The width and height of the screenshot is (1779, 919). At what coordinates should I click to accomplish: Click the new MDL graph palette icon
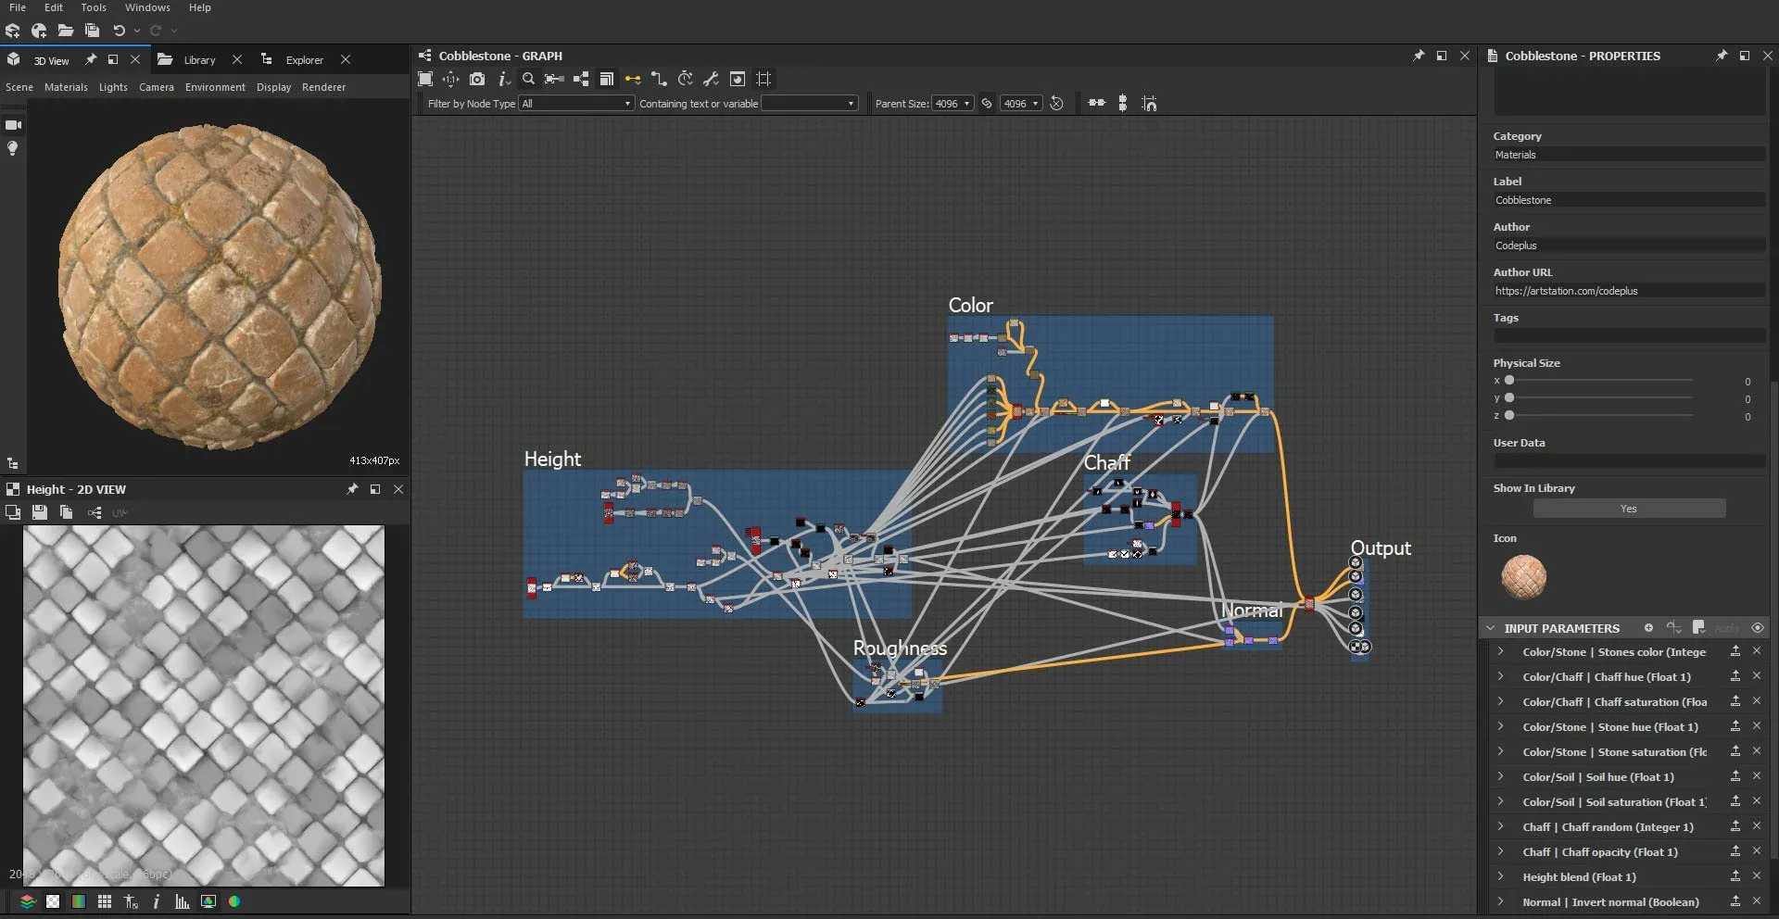tap(39, 31)
